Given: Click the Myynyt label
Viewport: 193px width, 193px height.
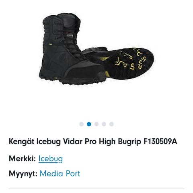Looking at the screenshot, I should click(x=23, y=174).
